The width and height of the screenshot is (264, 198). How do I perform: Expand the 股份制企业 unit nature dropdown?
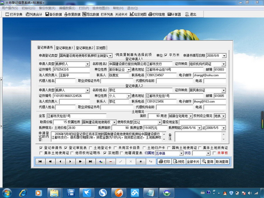pos(129,70)
